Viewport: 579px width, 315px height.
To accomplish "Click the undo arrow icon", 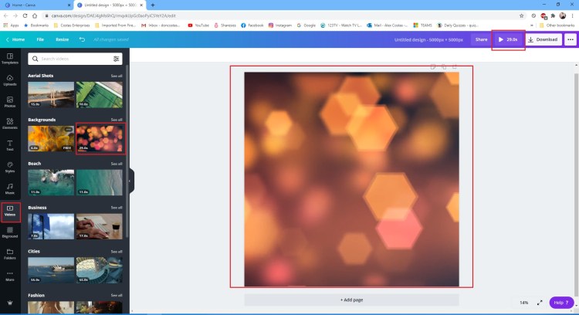I will [x=82, y=39].
